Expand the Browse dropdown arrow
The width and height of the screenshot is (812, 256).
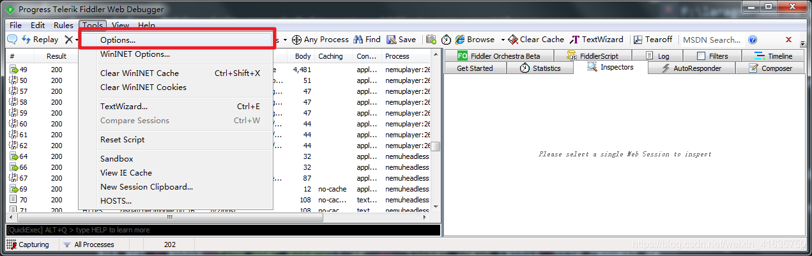[503, 40]
